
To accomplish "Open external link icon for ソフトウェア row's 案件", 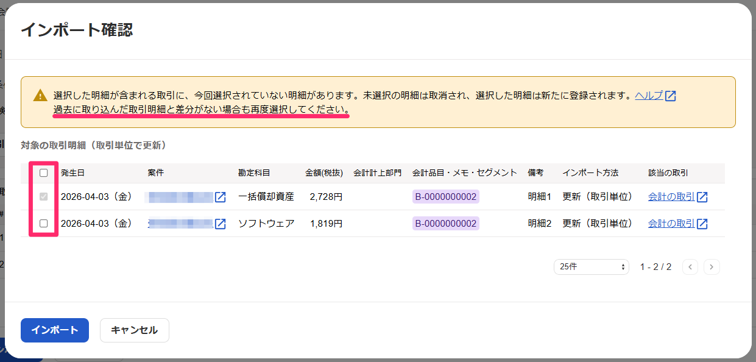I will pyautogui.click(x=221, y=224).
